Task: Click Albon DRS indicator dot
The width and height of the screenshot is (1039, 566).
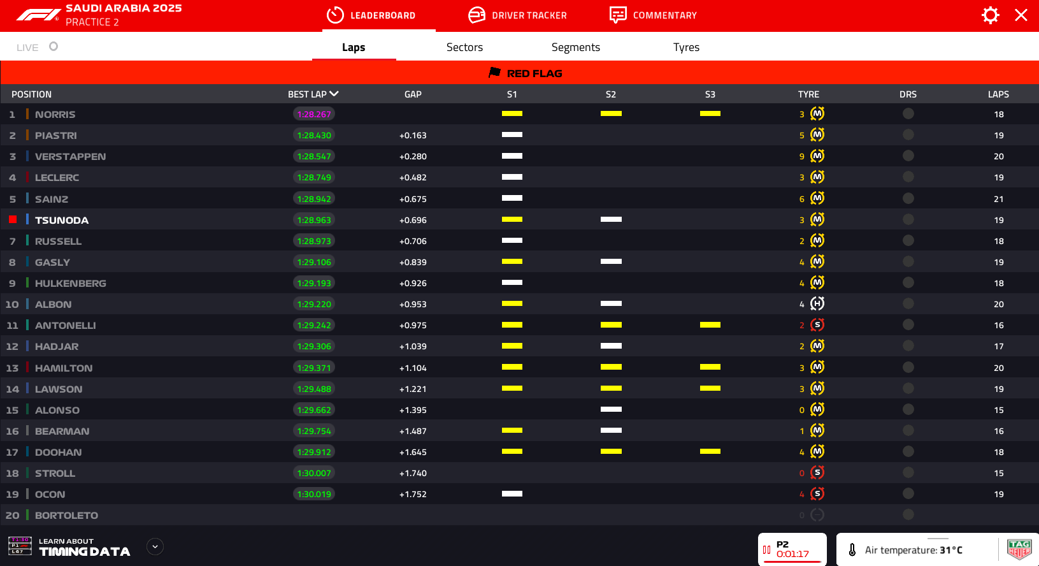Action: click(x=908, y=303)
